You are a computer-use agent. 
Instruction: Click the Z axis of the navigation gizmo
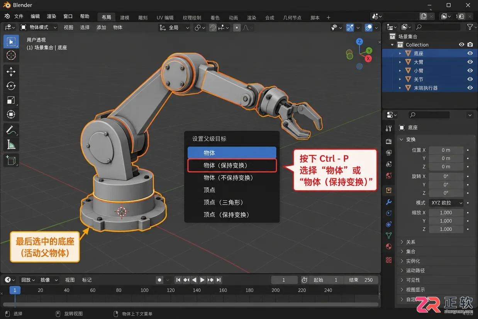[359, 41]
